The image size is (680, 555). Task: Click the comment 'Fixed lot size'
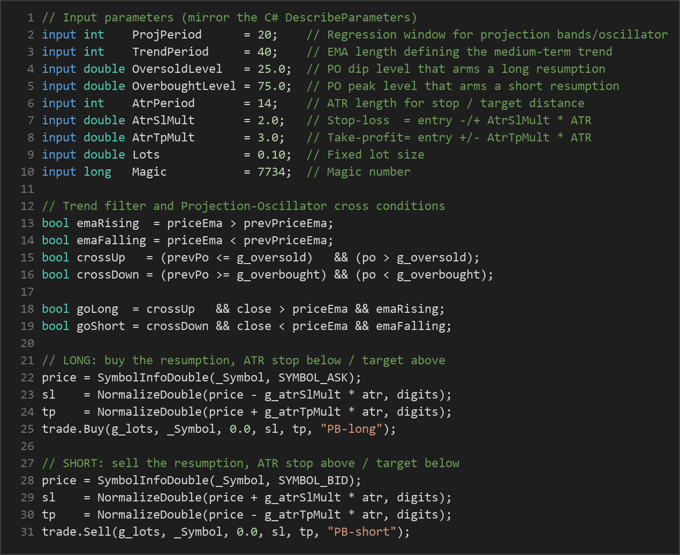[376, 155]
